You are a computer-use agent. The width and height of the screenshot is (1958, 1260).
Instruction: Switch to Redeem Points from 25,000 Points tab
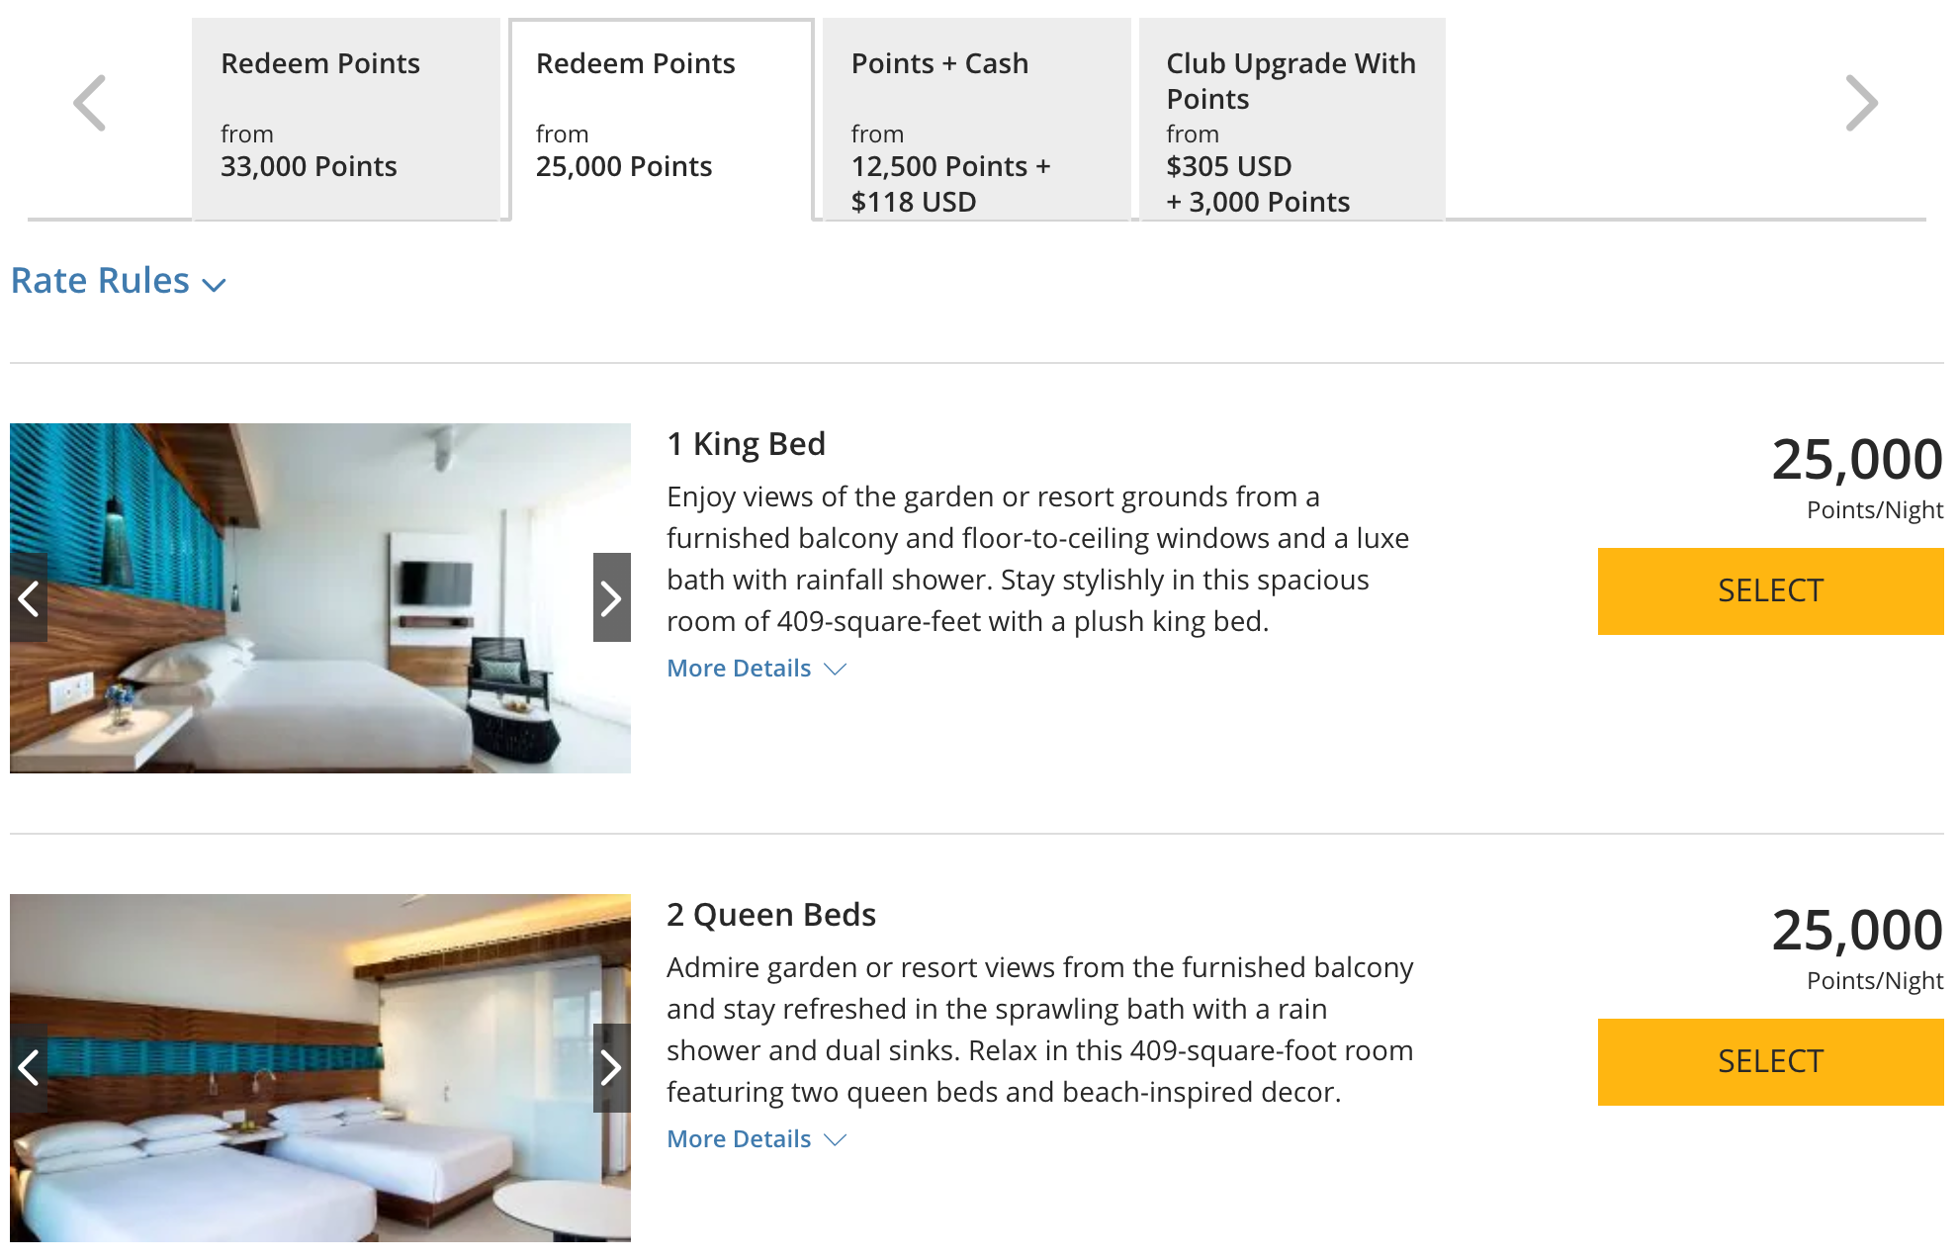pos(661,119)
